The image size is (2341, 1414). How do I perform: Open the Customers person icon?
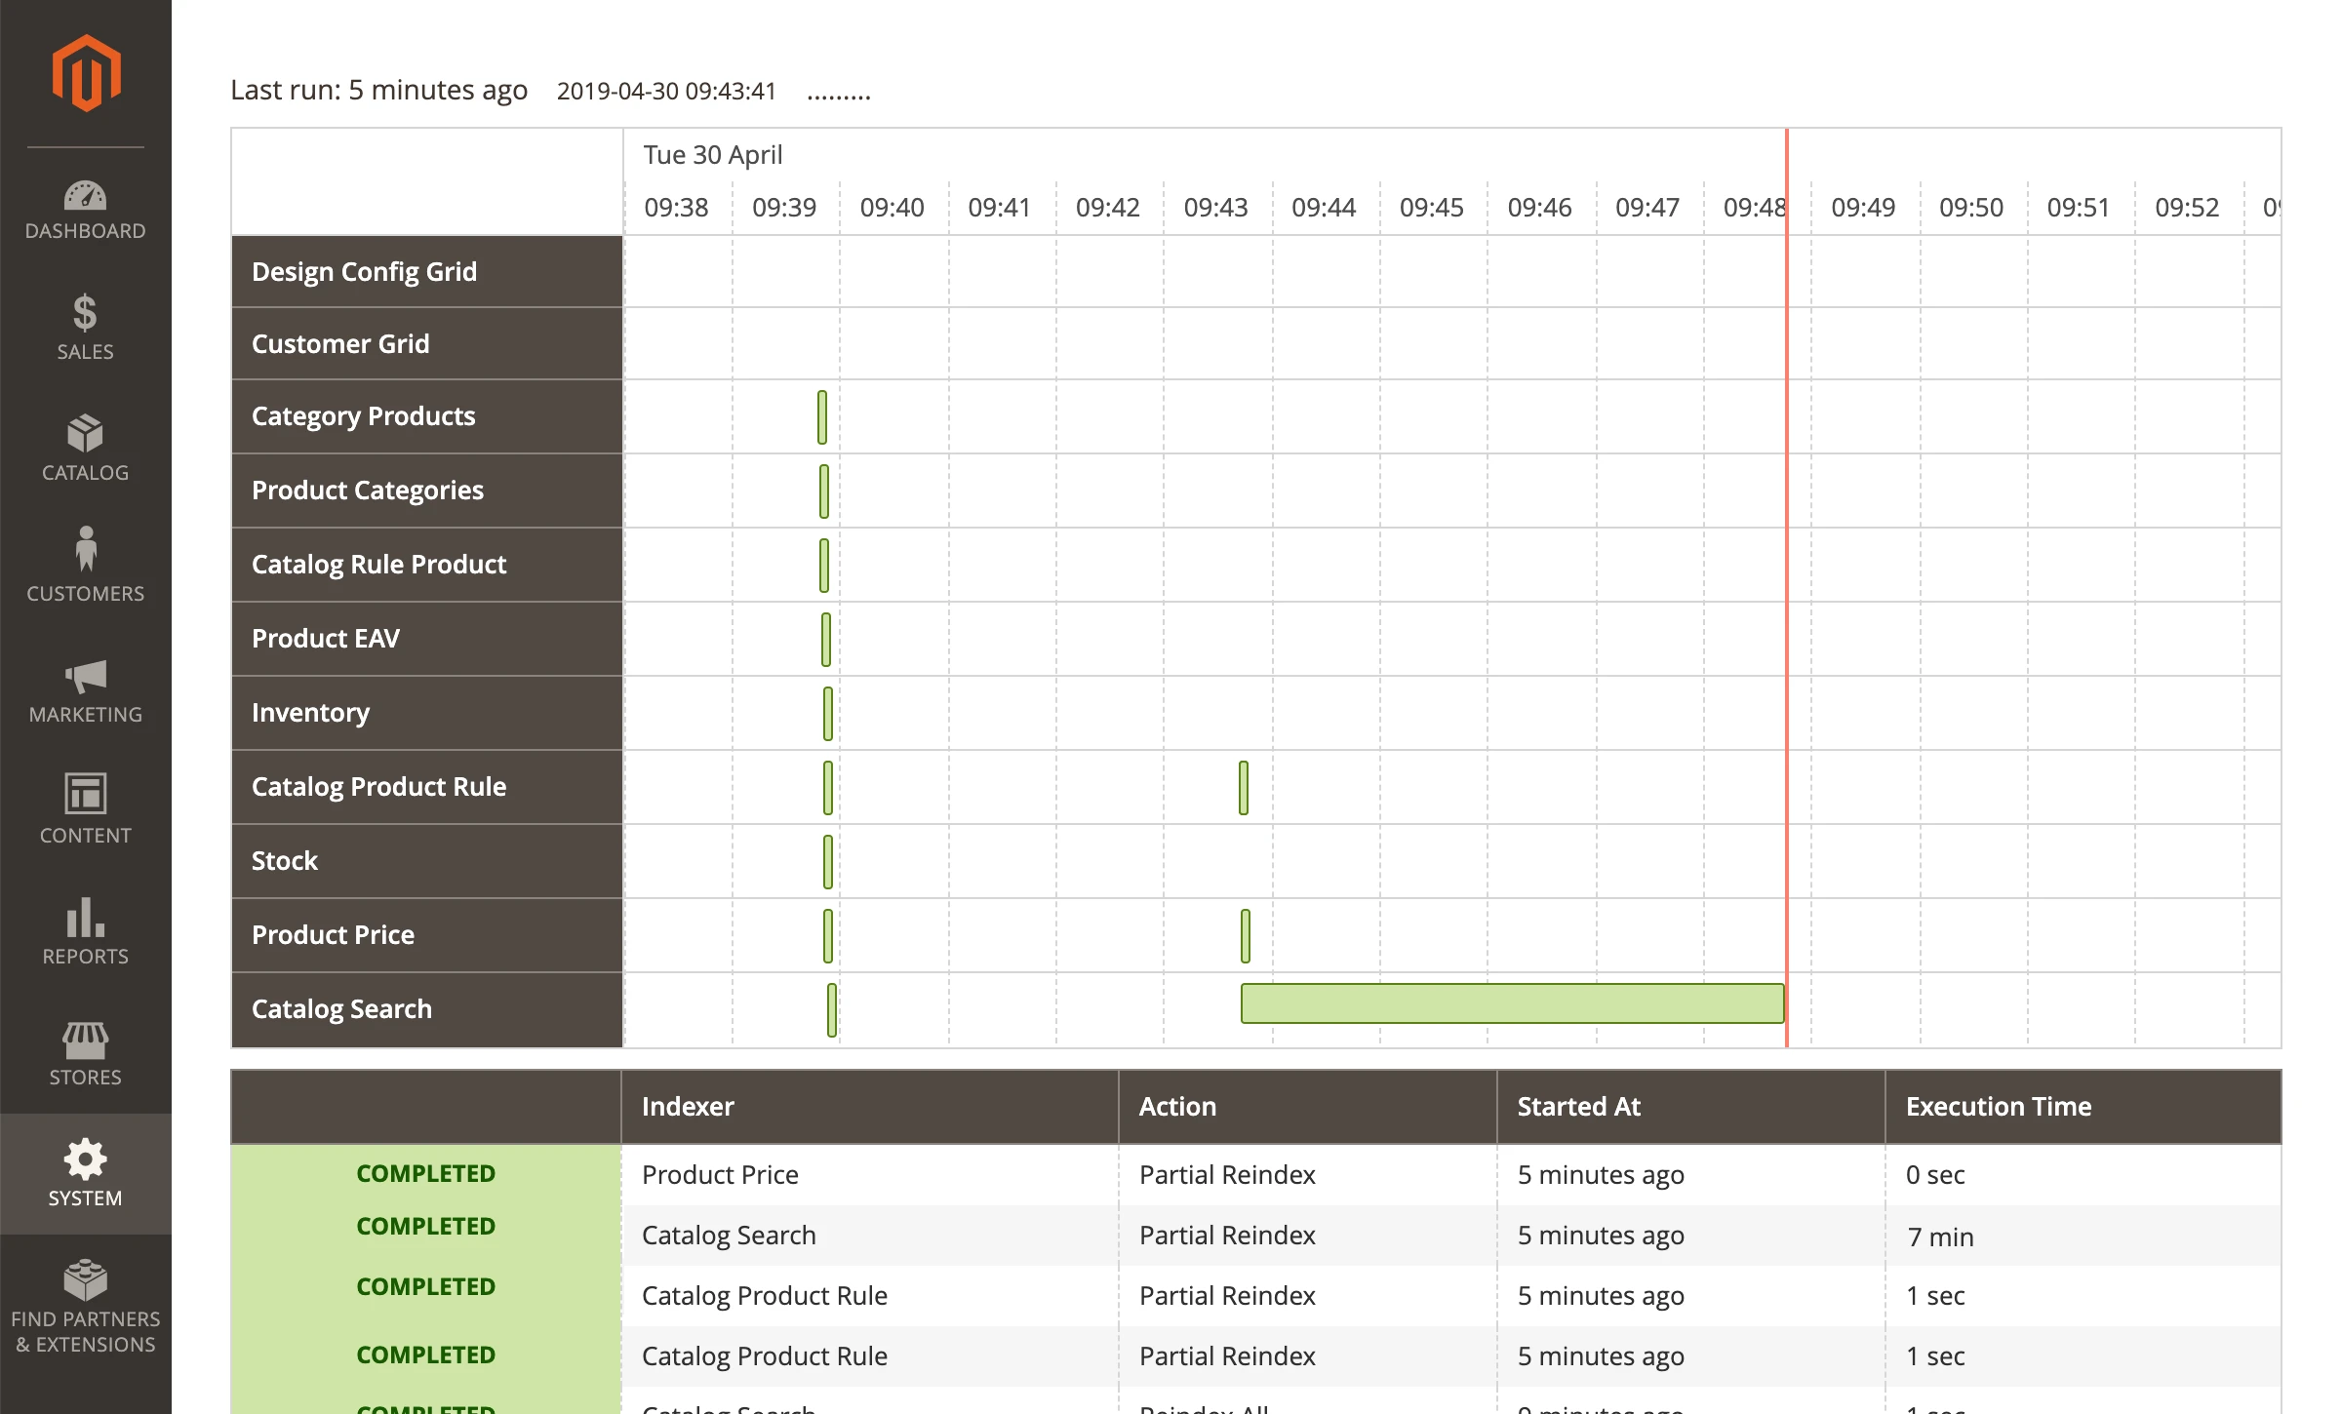pos(86,549)
